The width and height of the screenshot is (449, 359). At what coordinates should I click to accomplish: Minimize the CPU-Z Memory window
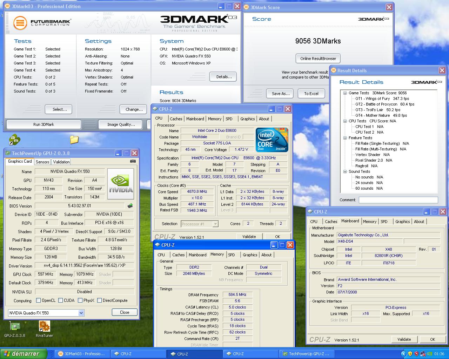(x=274, y=245)
